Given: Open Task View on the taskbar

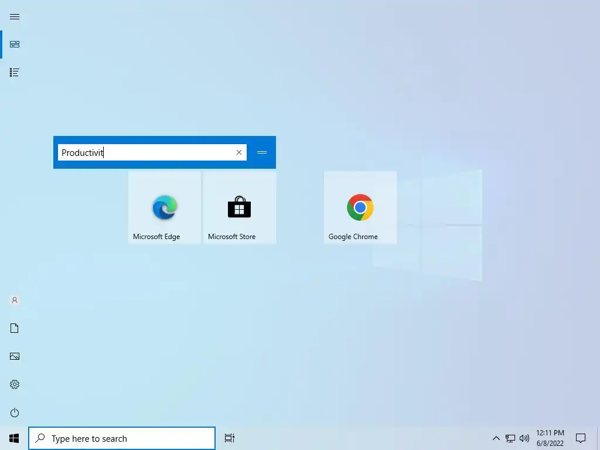Looking at the screenshot, I should click(x=230, y=438).
